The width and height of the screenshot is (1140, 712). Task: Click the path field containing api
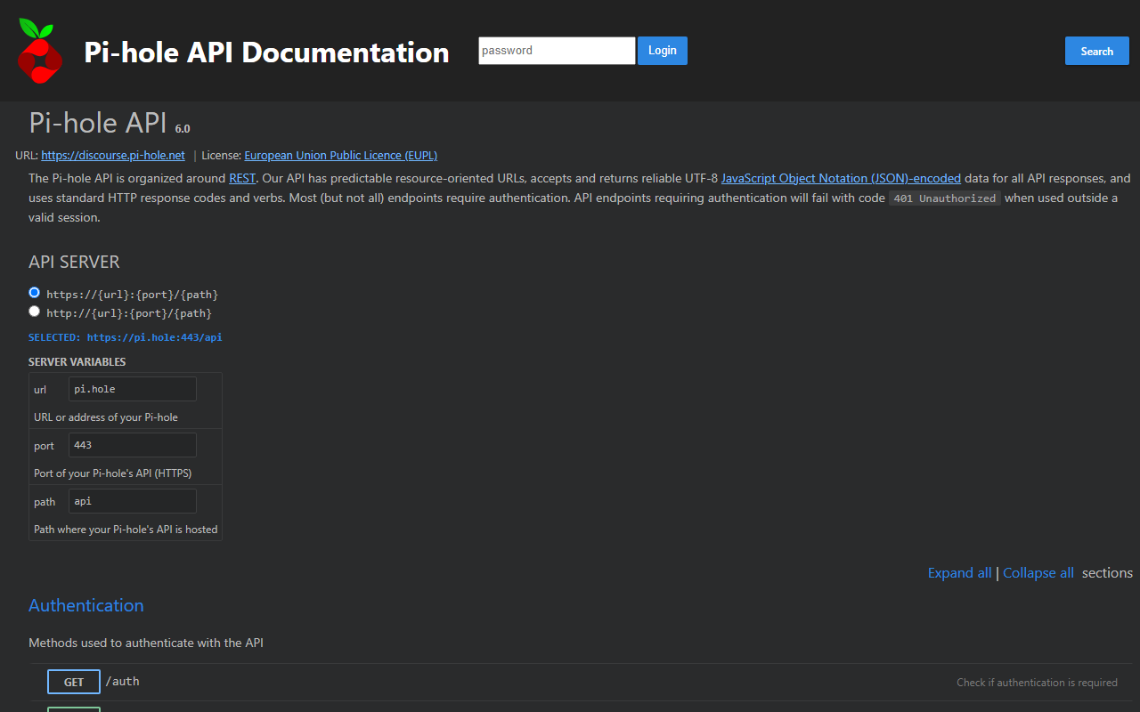click(133, 501)
